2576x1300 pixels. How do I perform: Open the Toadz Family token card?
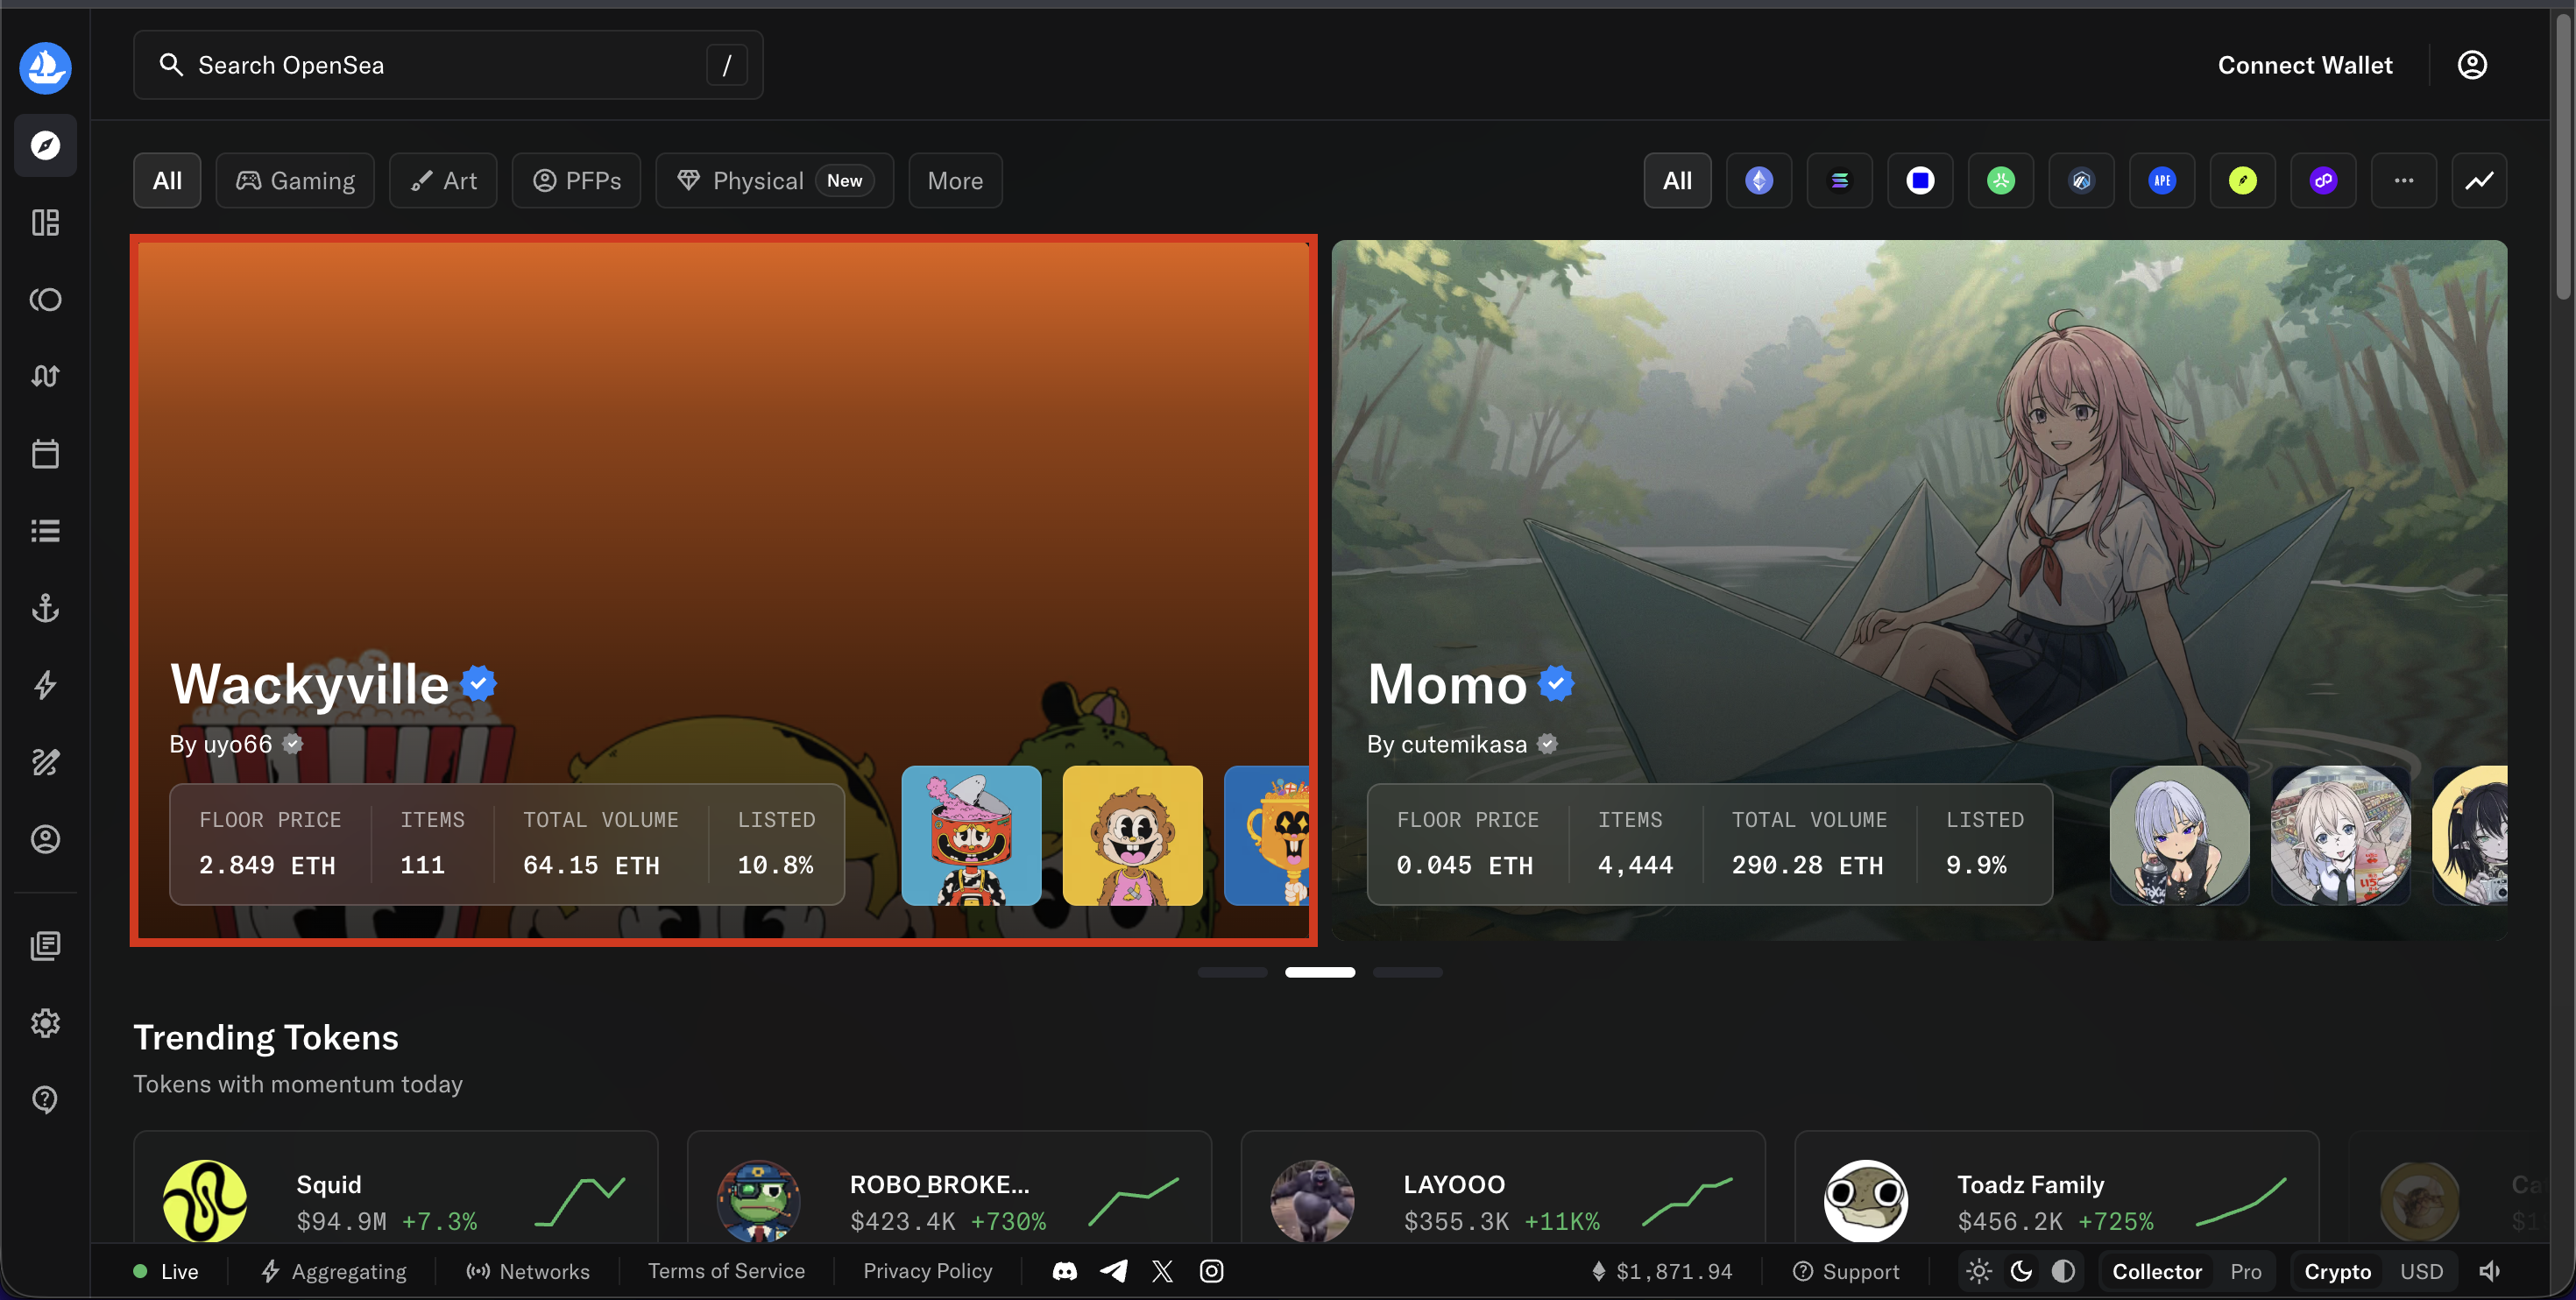click(x=2057, y=1188)
